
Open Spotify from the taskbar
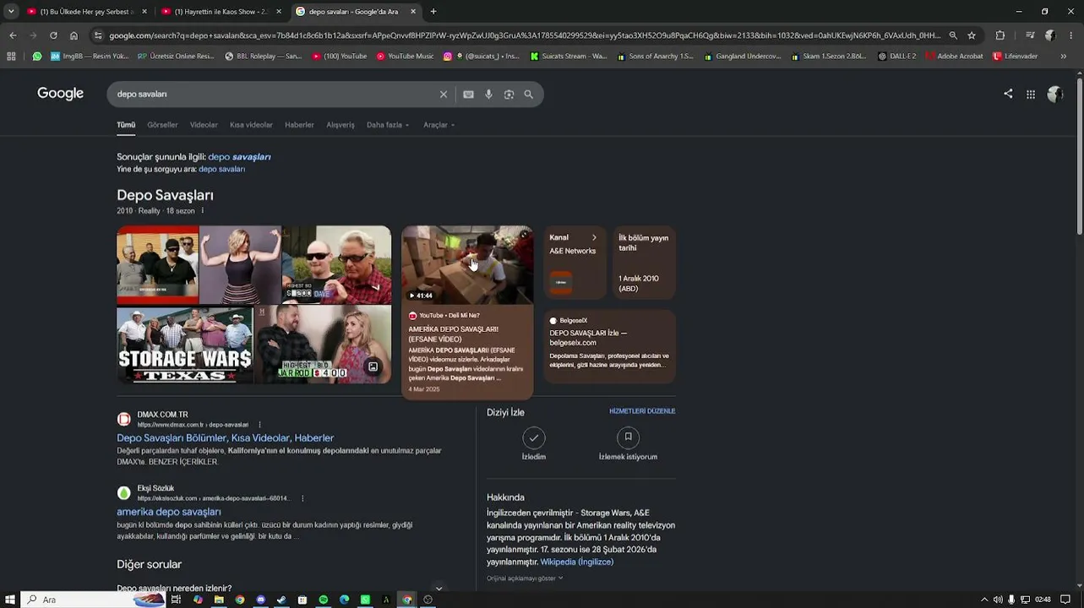coord(324,600)
